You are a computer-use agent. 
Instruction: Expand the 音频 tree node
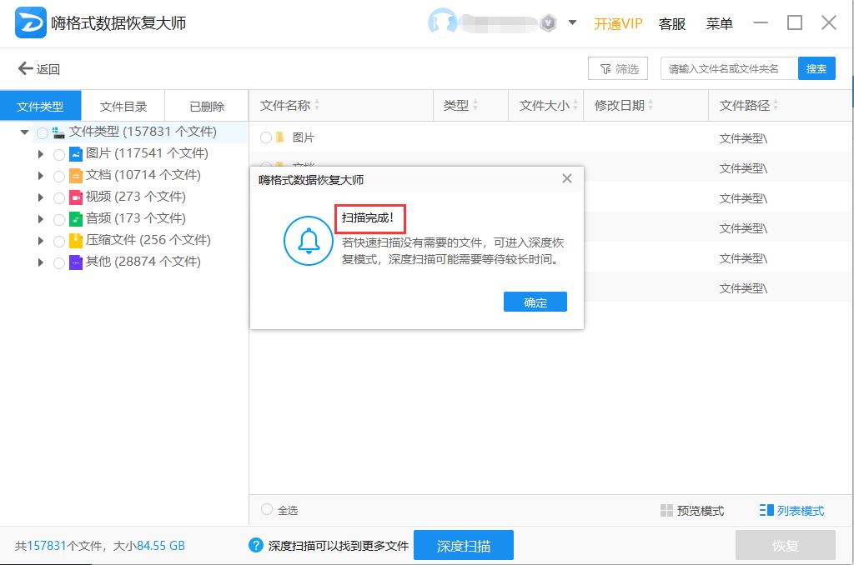pos(41,219)
